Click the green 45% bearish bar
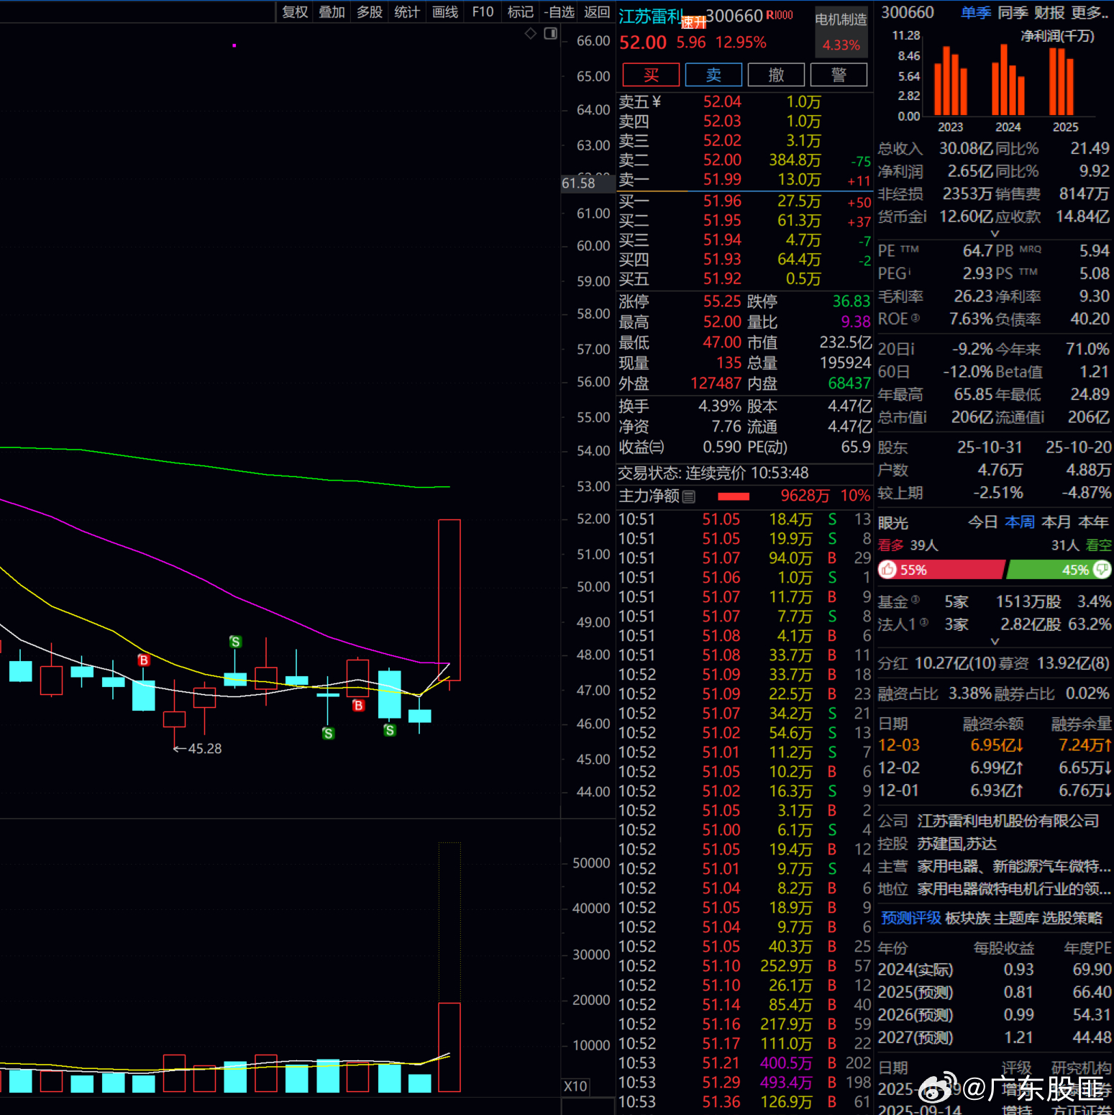Viewport: 1114px width, 1115px height. [1059, 570]
